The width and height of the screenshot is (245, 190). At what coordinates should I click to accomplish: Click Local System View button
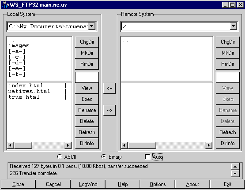tap(87, 88)
